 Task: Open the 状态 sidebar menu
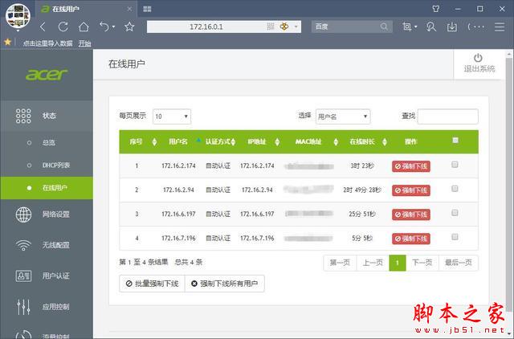(47, 116)
